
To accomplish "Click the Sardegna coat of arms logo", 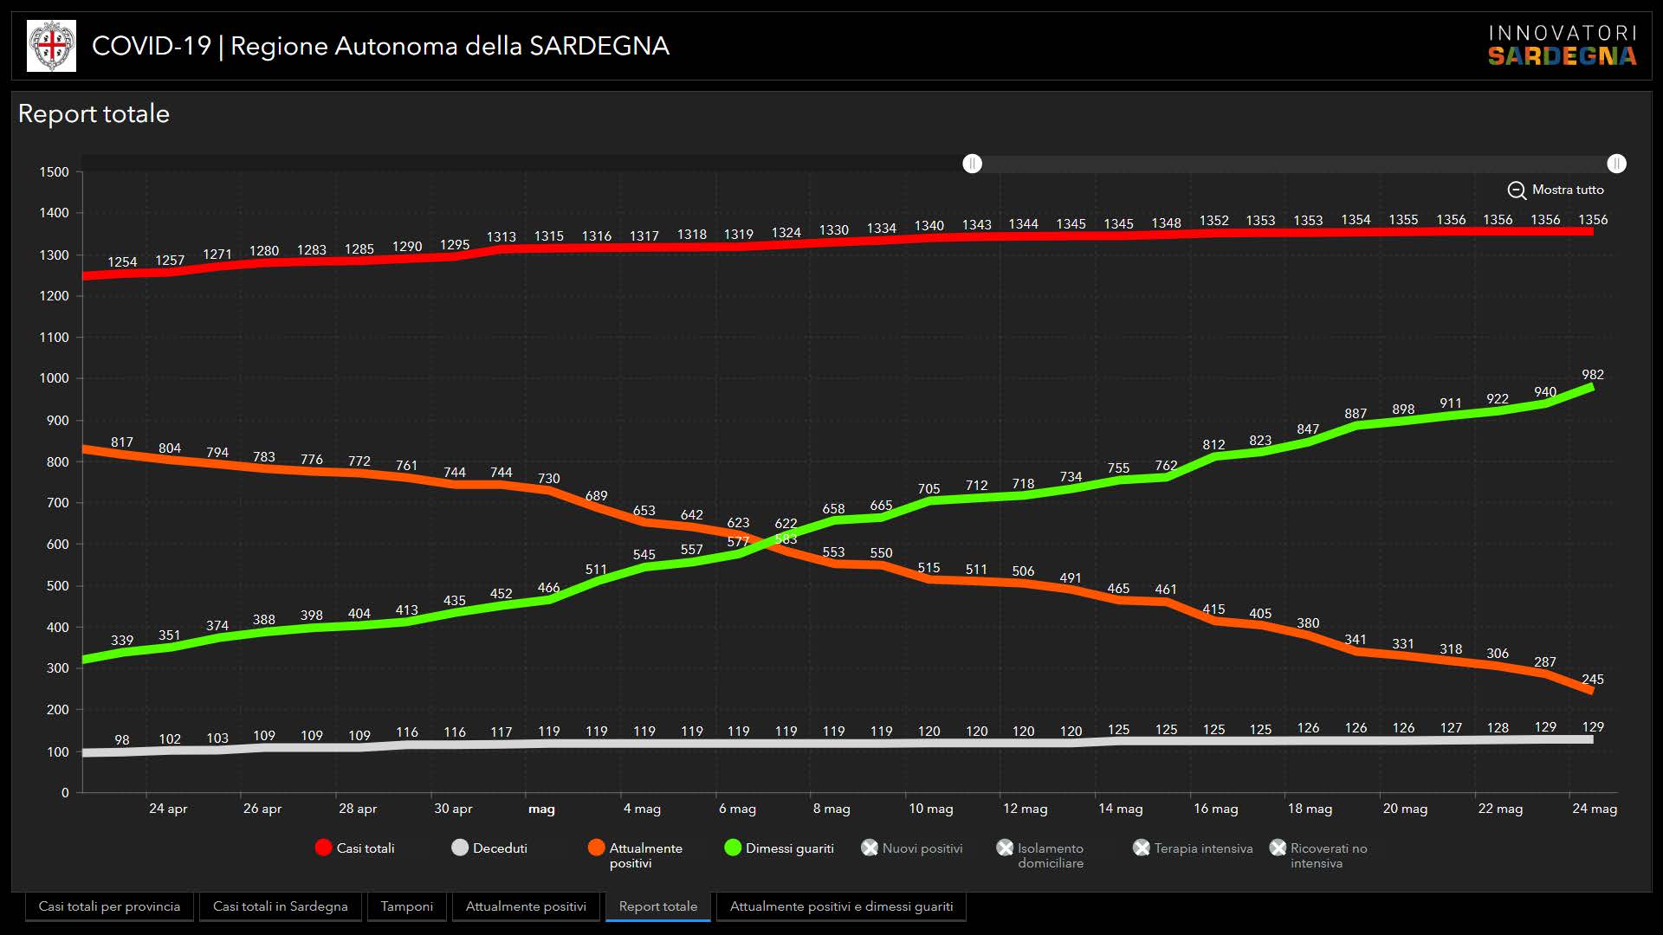I will click(51, 46).
